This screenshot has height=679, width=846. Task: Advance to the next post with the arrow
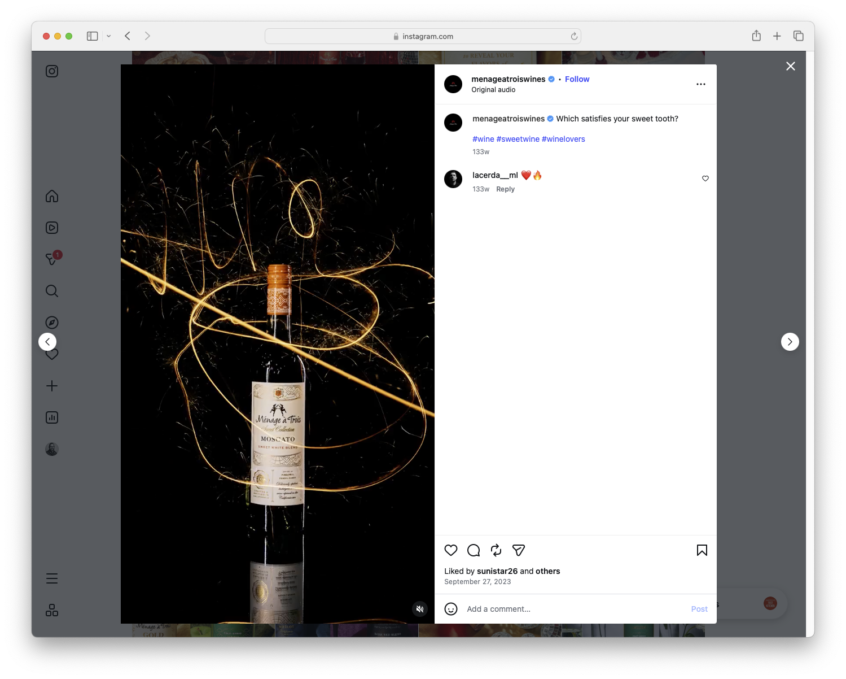click(x=790, y=341)
